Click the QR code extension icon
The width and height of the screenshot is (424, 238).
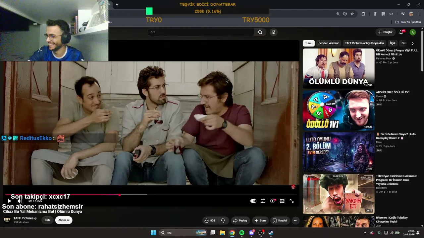tap(383, 14)
